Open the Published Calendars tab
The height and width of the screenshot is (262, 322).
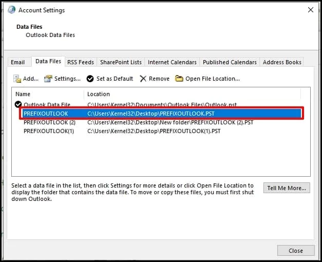pyautogui.click(x=230, y=62)
